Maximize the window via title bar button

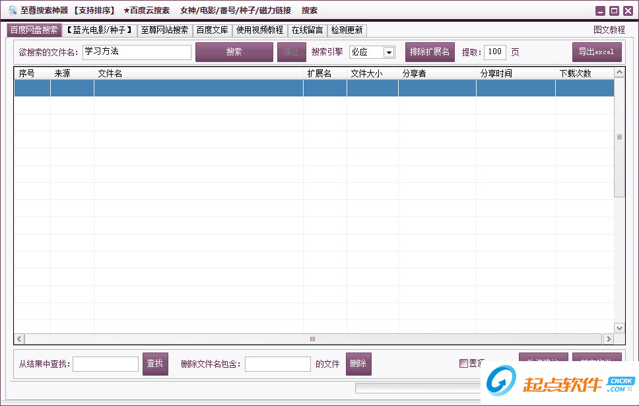[614, 11]
